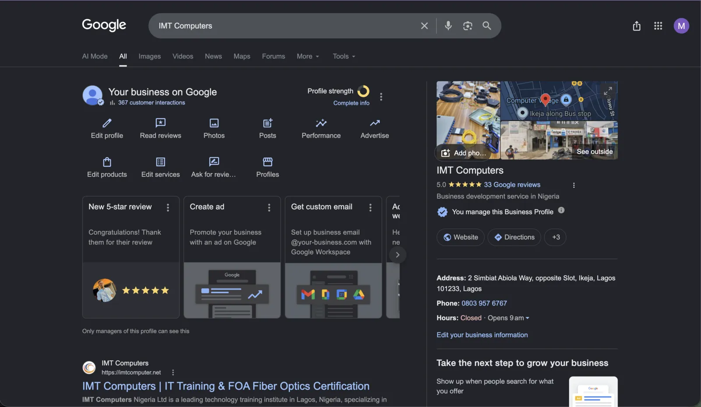Click the business profile avatar icon
This screenshot has height=407, width=701.
point(93,95)
